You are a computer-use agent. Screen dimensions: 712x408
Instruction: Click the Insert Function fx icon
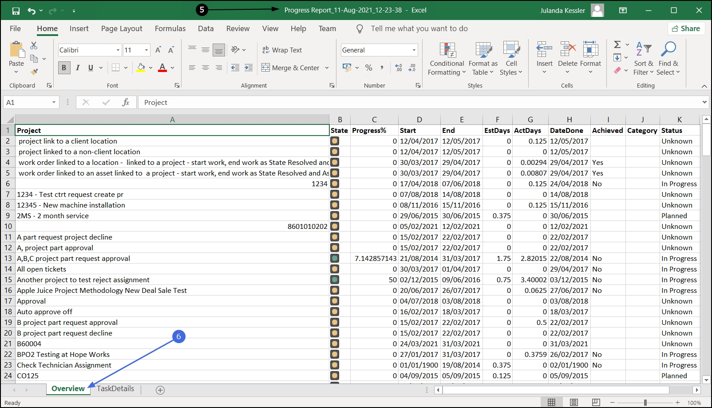126,103
